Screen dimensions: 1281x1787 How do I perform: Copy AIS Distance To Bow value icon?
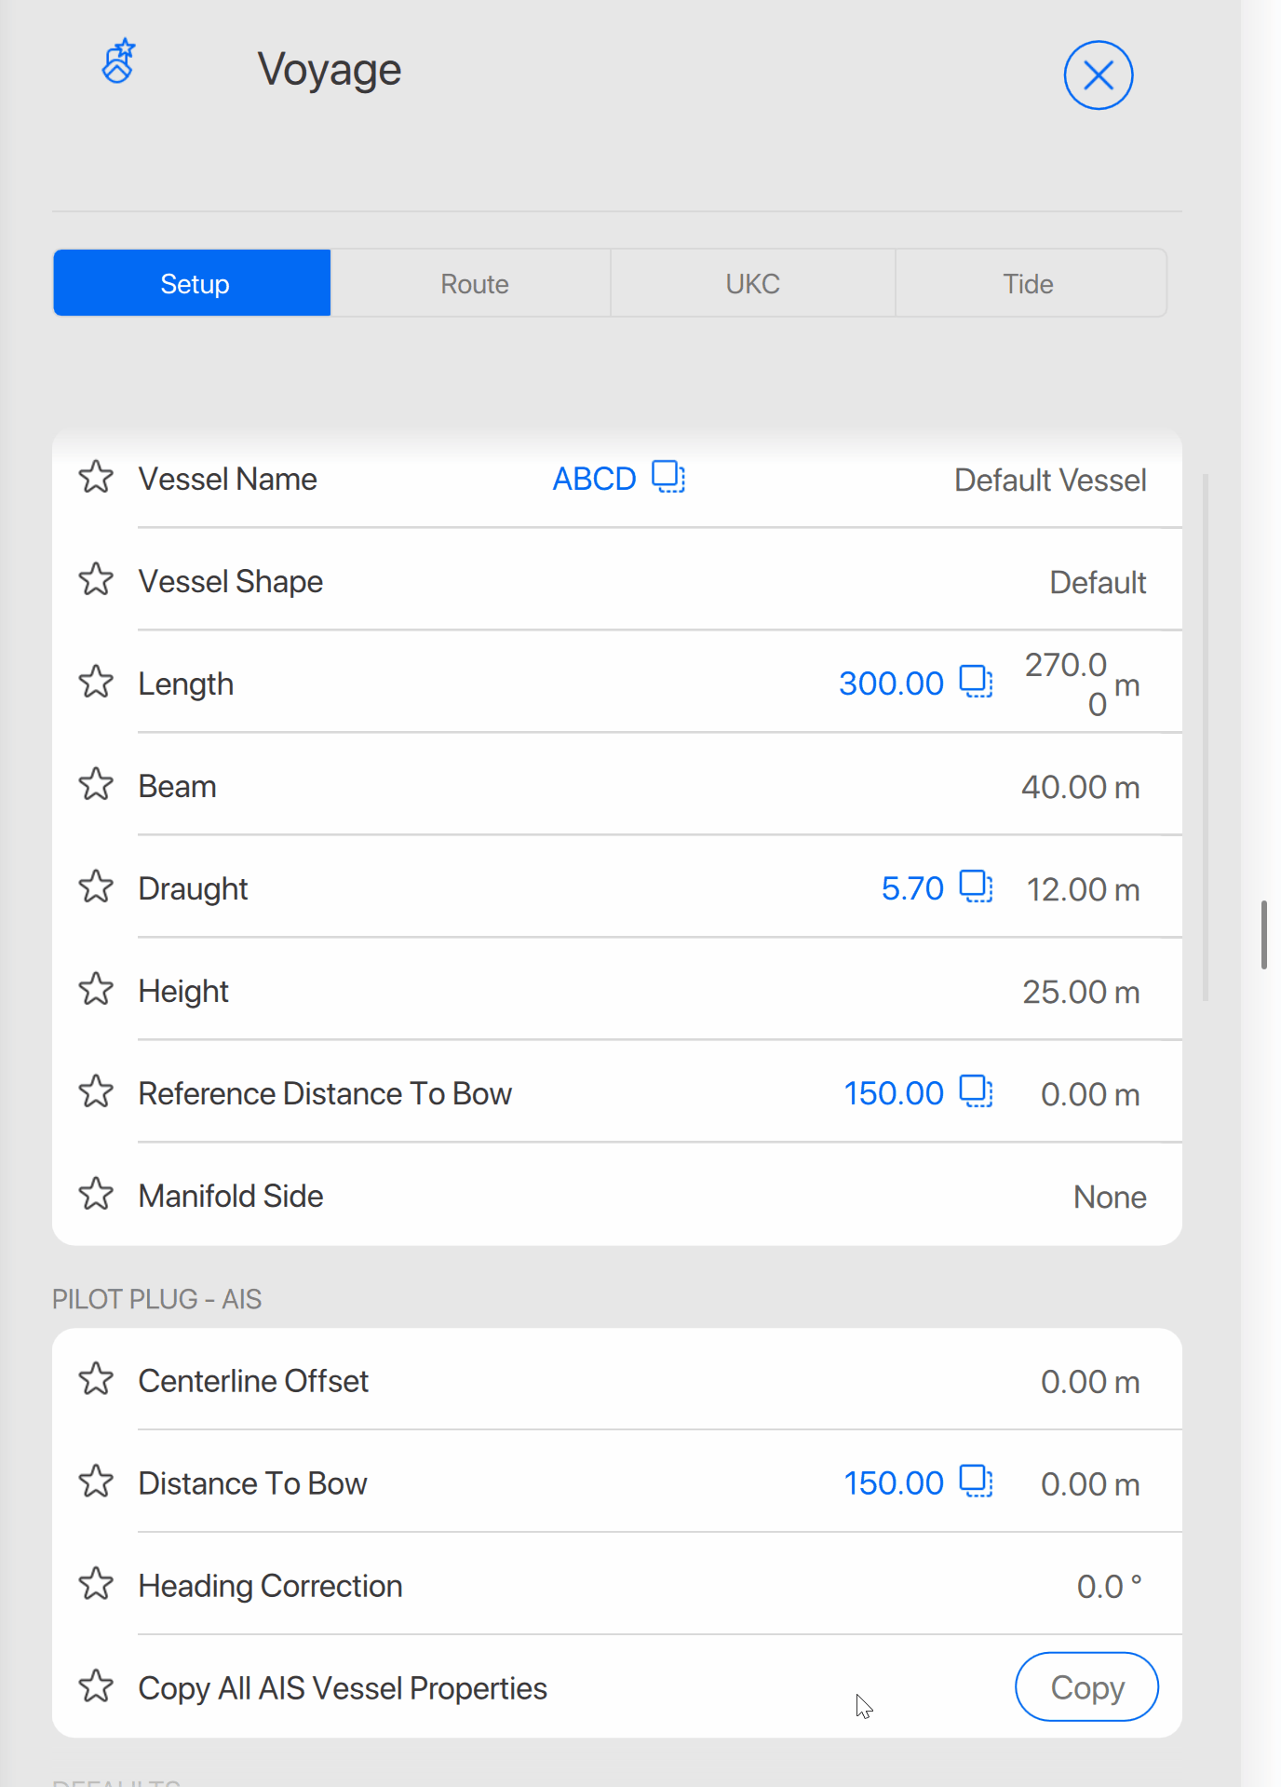tap(976, 1482)
